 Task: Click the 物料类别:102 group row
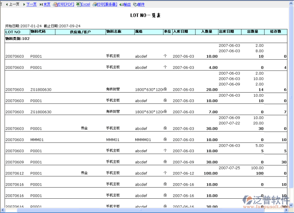(18, 39)
